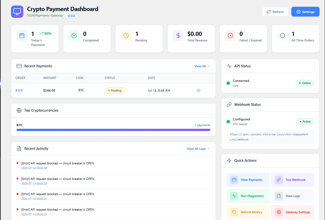Run the Test Webhook quick action

point(292,180)
